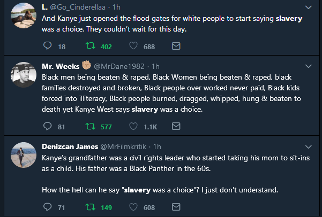Send L.'s tweet via direct message

175,47
